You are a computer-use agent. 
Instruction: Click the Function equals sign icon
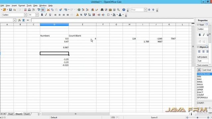(x=28, y=20)
